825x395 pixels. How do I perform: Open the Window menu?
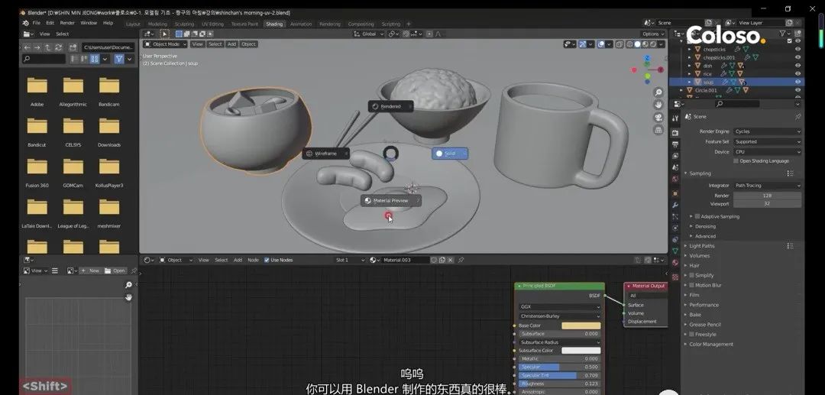click(x=89, y=23)
